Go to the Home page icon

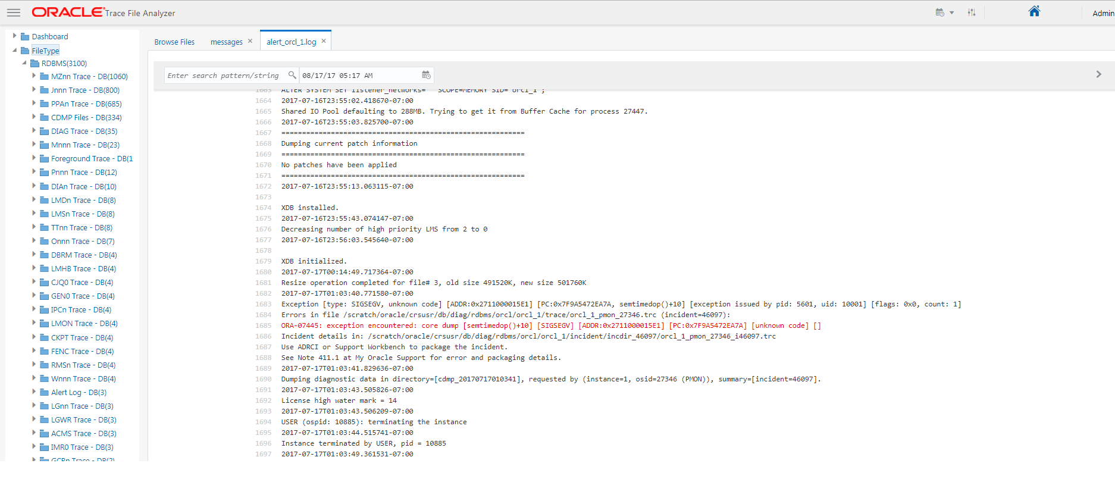tap(1034, 11)
